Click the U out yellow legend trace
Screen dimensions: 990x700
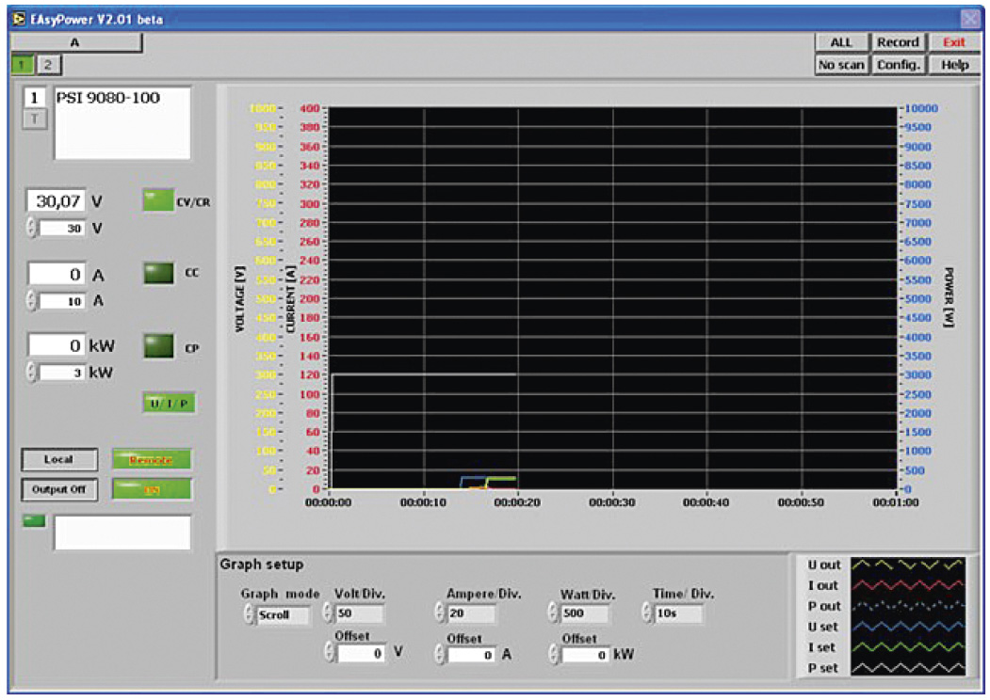point(908,565)
